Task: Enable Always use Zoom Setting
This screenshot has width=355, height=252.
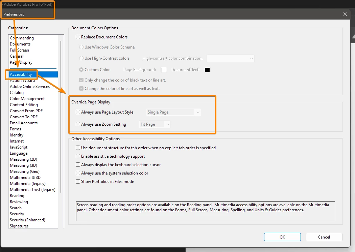Action: 78,124
